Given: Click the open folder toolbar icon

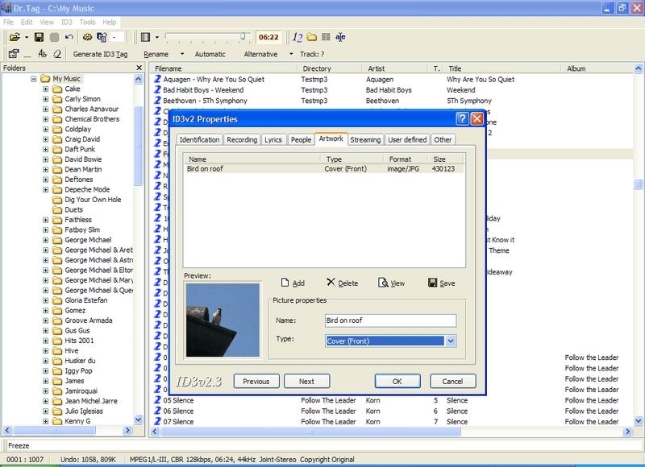Looking at the screenshot, I should [15, 37].
